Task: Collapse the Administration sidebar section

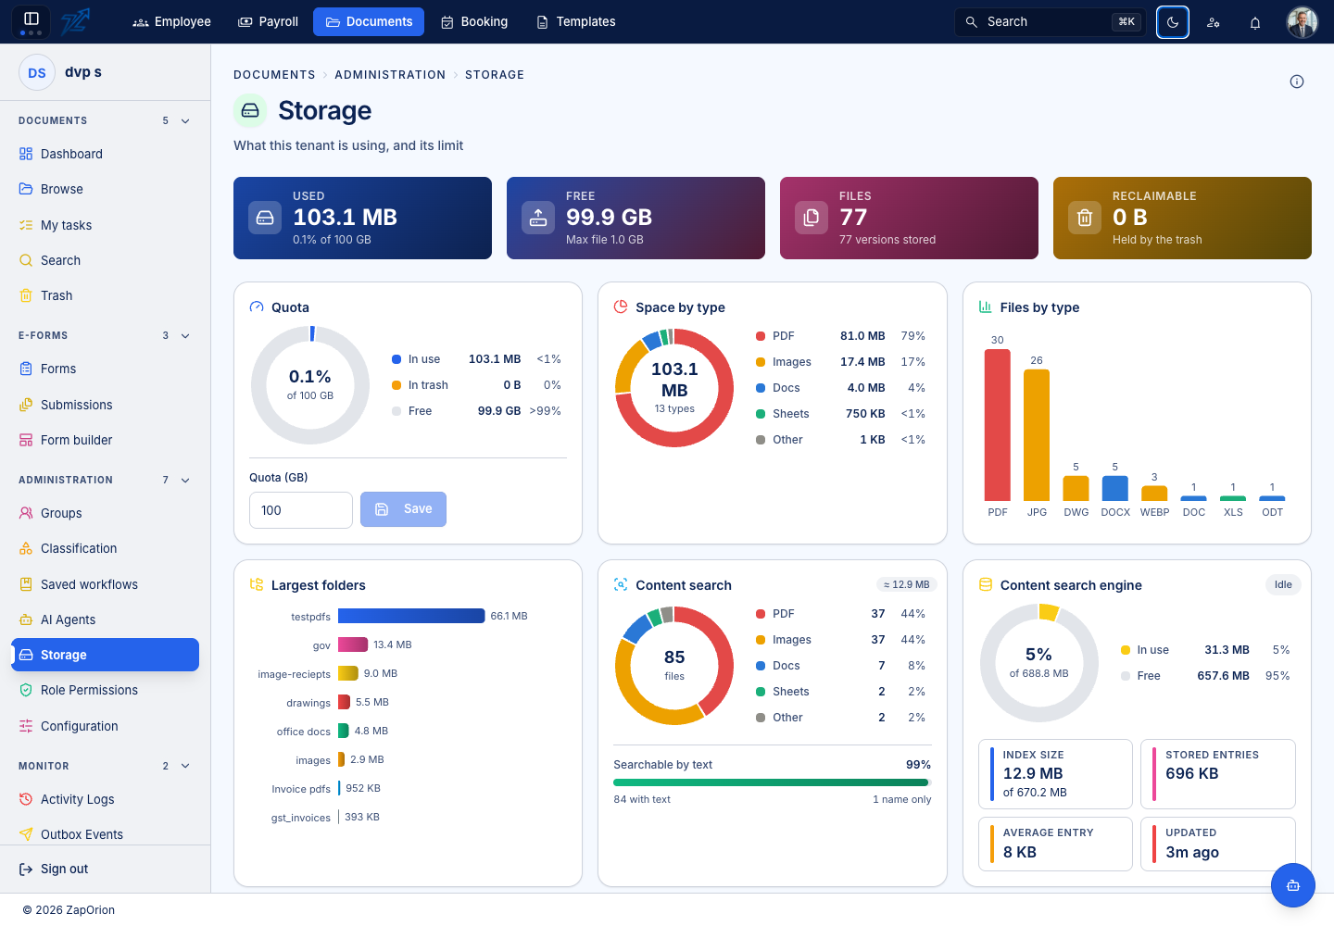Action: pyautogui.click(x=185, y=481)
